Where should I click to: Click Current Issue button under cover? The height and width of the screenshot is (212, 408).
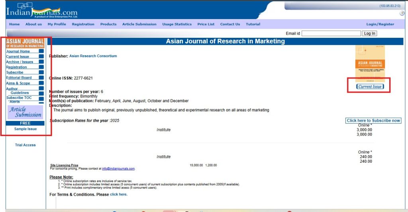[x=370, y=87]
